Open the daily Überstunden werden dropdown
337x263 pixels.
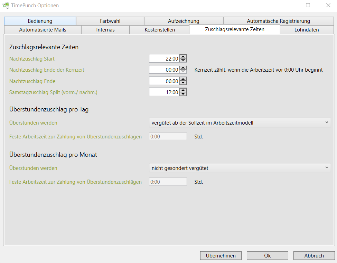(x=240, y=123)
